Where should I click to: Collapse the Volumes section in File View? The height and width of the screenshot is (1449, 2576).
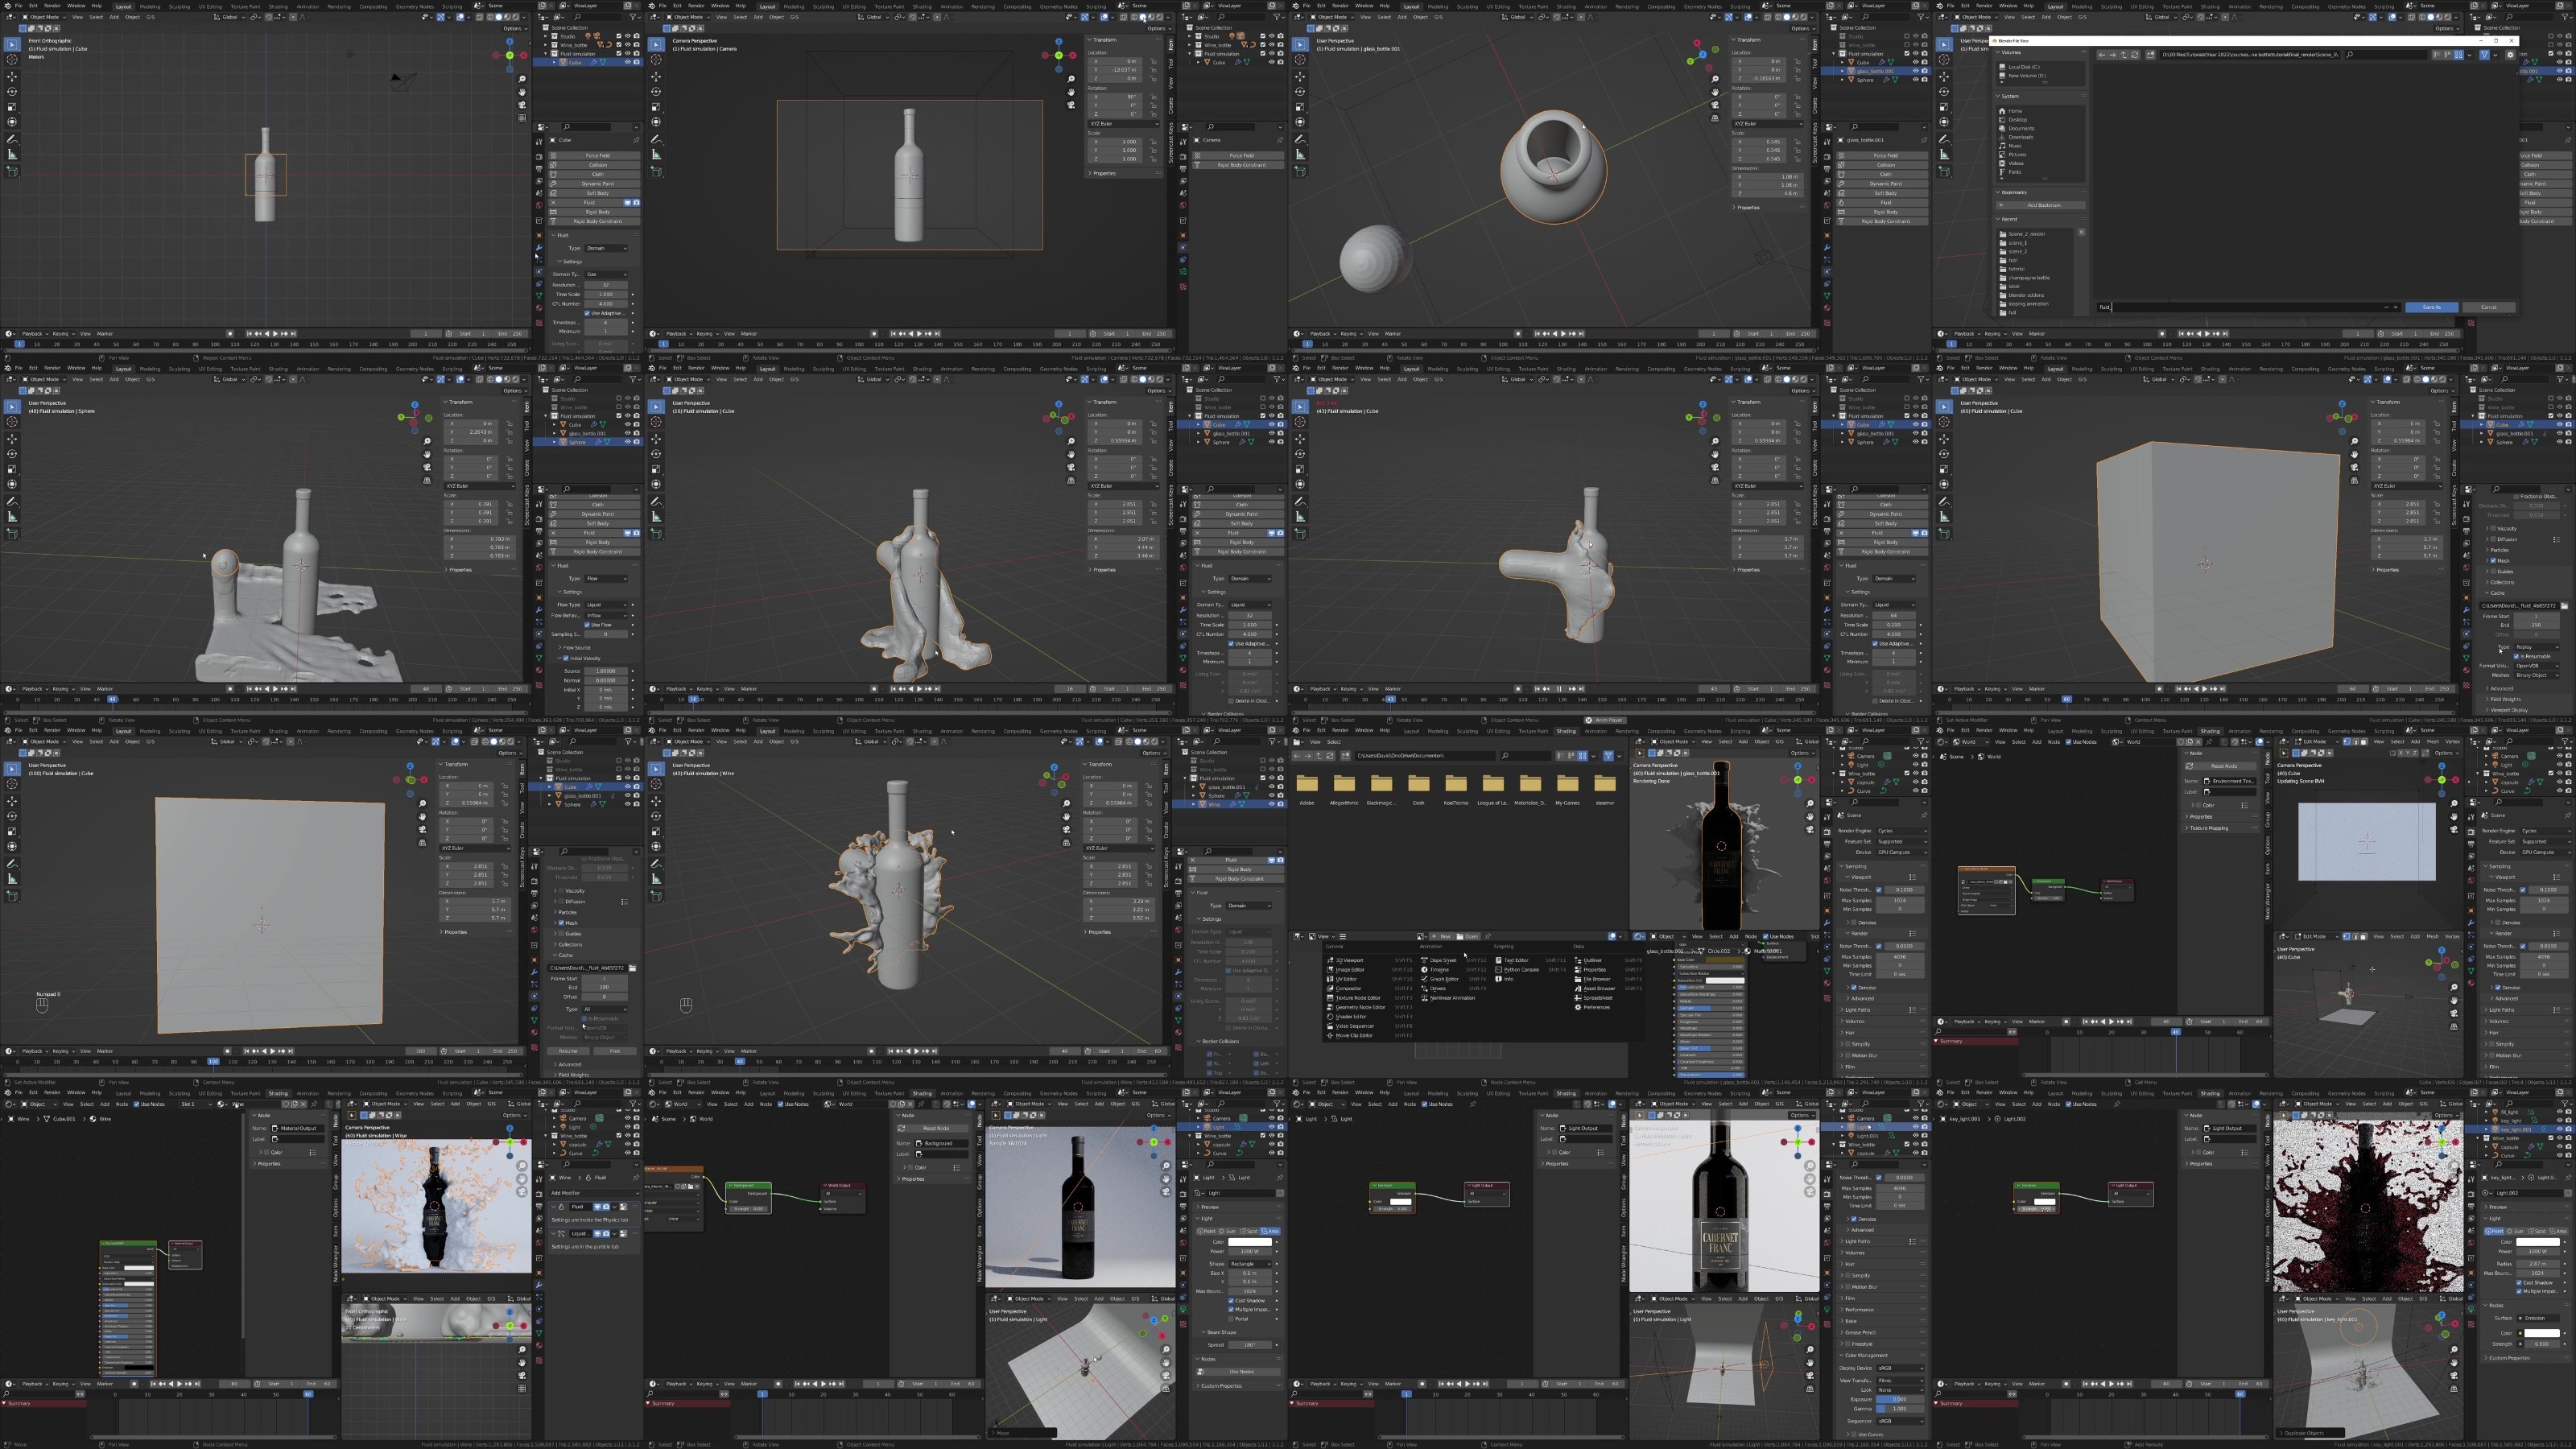2011,52
